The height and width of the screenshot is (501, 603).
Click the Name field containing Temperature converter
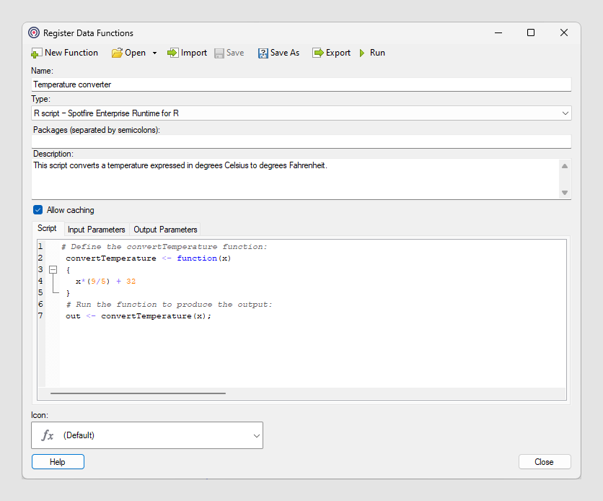point(301,84)
